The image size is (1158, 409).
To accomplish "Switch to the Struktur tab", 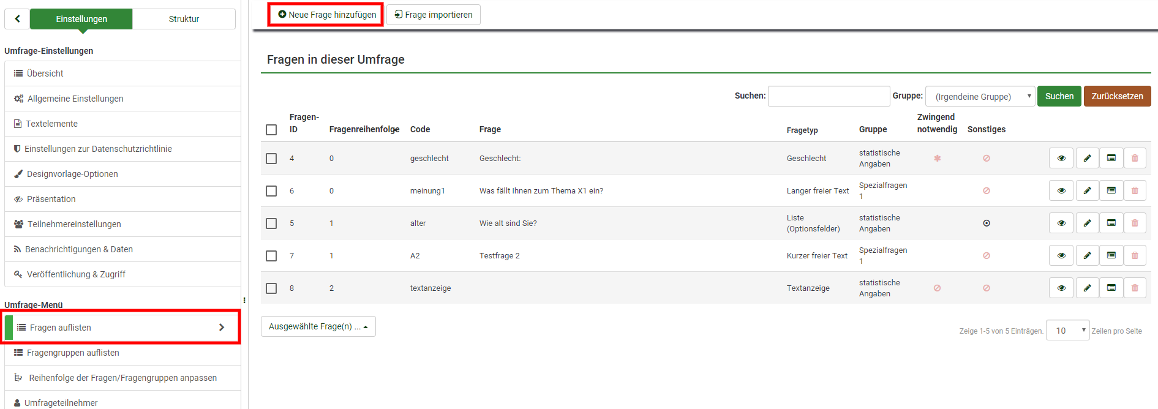I will pyautogui.click(x=184, y=19).
